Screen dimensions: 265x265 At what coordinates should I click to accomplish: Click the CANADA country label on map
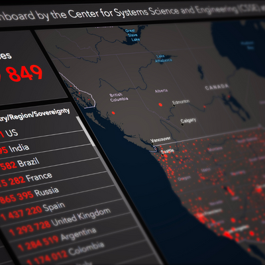(x=217, y=87)
